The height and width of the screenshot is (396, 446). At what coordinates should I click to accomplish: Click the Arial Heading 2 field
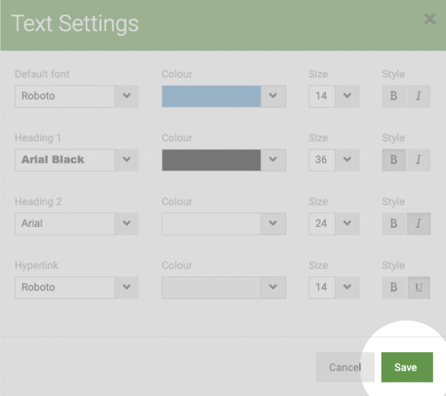click(x=65, y=224)
